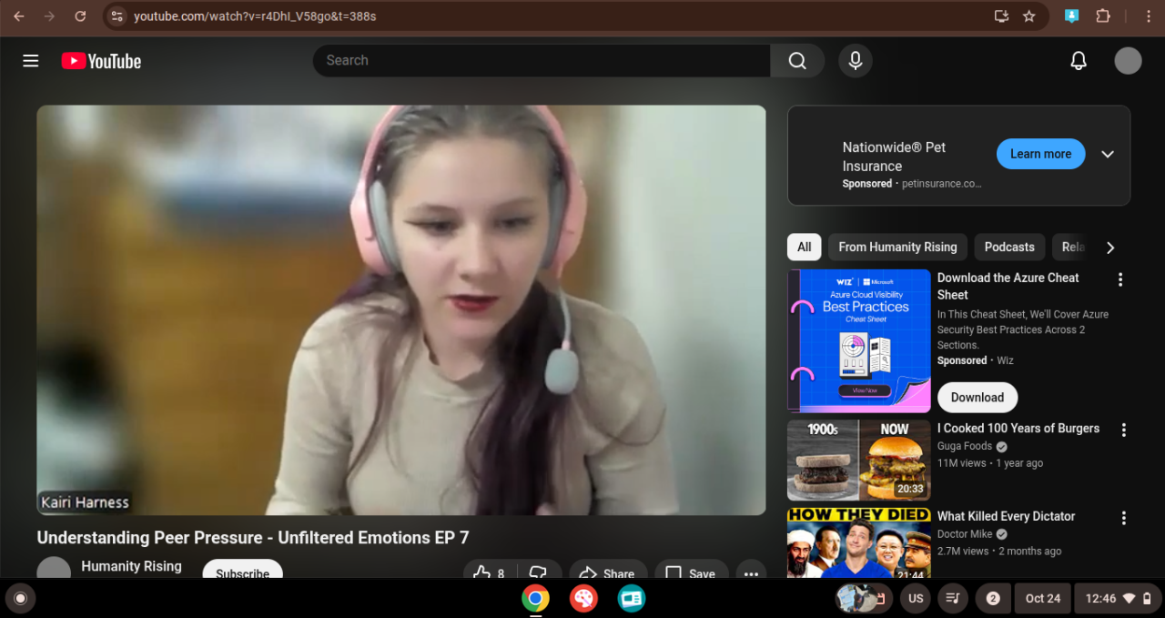Subscribe to the Humanity Rising channel
Image resolution: width=1165 pixels, height=618 pixels.
pos(242,572)
